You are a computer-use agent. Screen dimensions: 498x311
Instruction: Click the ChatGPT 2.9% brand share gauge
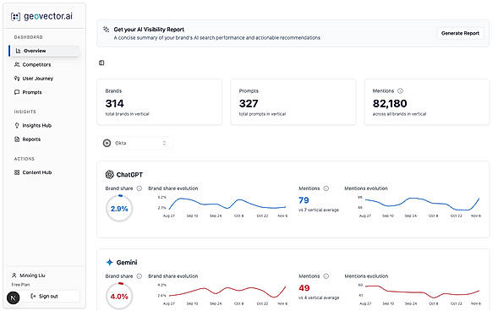(119, 209)
